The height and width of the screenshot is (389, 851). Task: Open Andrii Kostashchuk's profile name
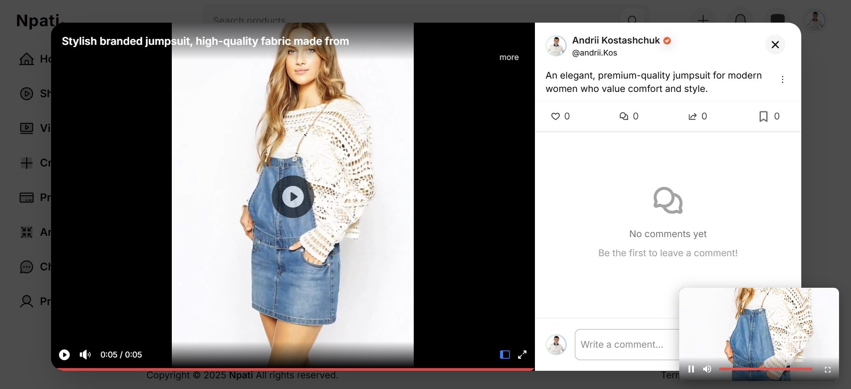point(616,40)
